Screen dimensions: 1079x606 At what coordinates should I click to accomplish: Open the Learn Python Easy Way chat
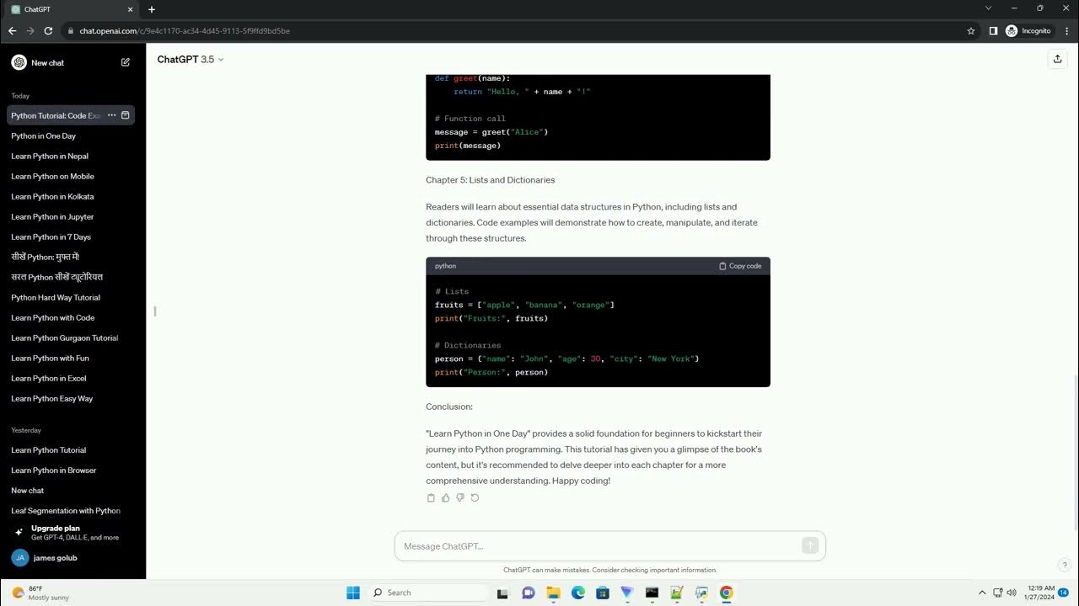pyautogui.click(x=71, y=398)
